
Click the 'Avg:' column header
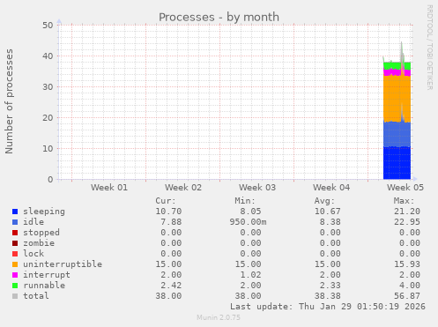[324, 201]
